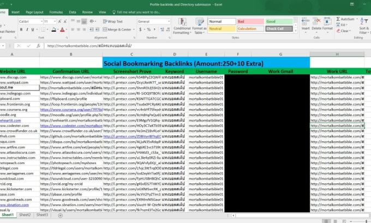The height and width of the screenshot is (223, 371).
Task: Click the Decrease Font Size icon
Action: coord(65,21)
